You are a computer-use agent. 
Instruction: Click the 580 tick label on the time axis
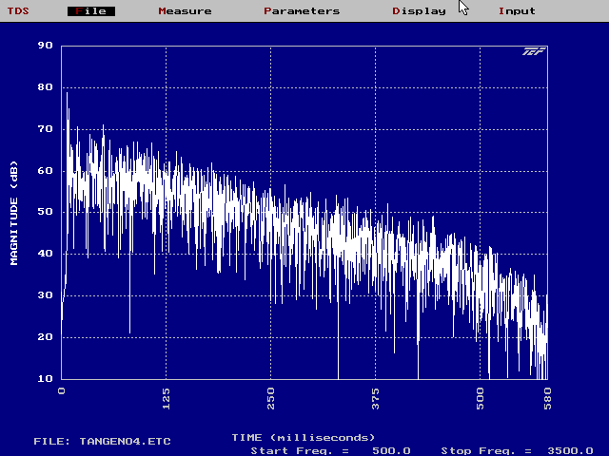click(548, 399)
